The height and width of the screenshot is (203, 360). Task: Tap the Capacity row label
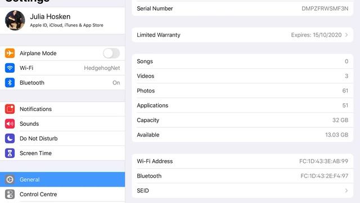coord(148,120)
